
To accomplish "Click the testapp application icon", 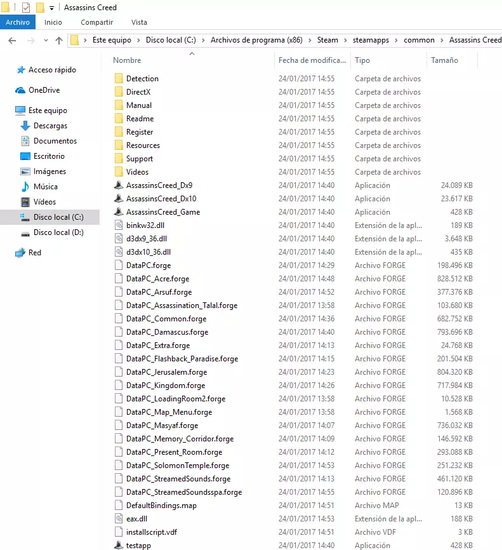I will point(119,545).
